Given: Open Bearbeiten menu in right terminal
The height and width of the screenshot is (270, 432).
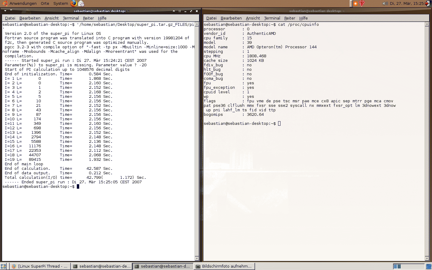Looking at the screenshot, I should [231, 18].
